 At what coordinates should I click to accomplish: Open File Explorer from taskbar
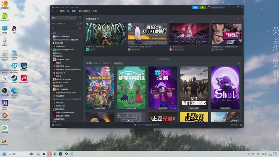click(38, 154)
